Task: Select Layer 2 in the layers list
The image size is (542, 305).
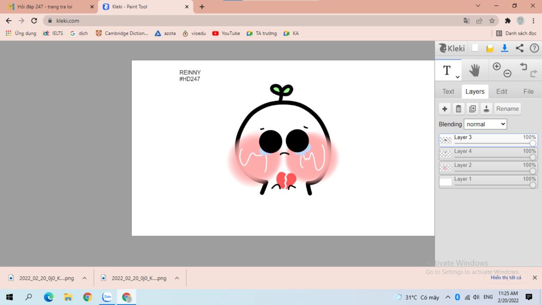Action: 488,168
